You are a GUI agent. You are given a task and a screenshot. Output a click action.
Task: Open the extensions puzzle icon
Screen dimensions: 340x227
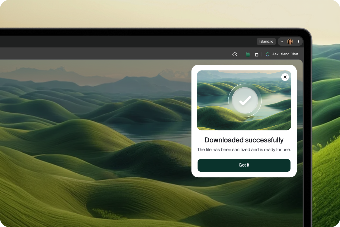234,54
